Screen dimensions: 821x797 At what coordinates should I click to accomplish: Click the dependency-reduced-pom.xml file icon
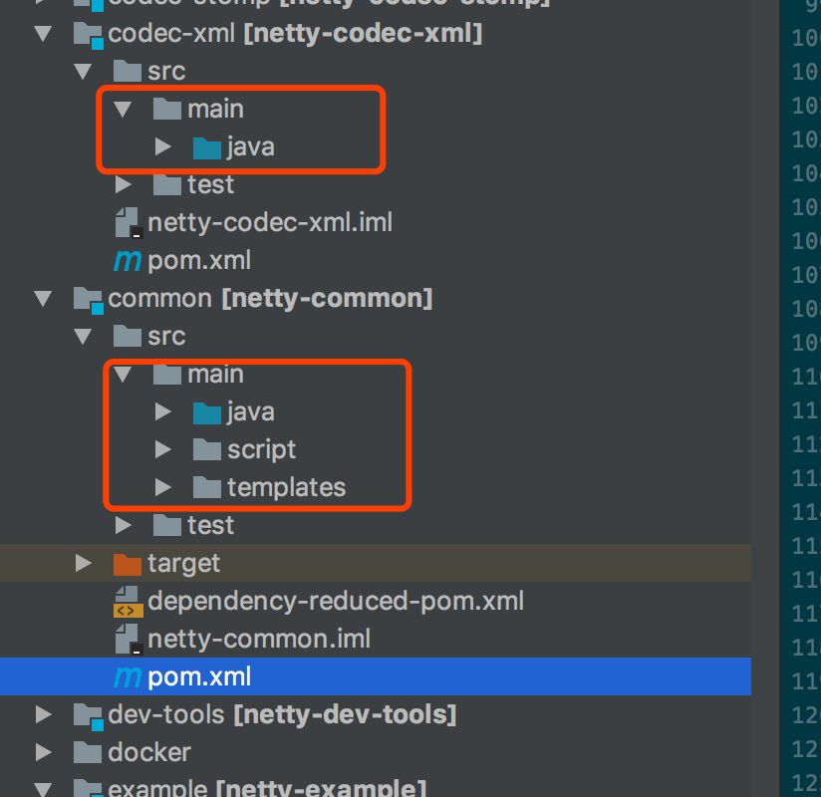click(128, 602)
